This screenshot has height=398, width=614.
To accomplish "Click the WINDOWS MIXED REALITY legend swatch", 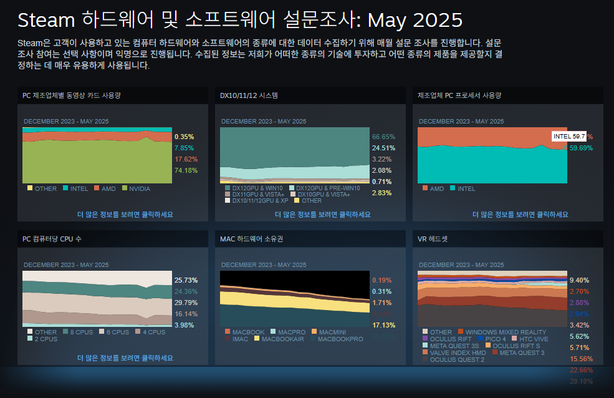I will pyautogui.click(x=461, y=331).
